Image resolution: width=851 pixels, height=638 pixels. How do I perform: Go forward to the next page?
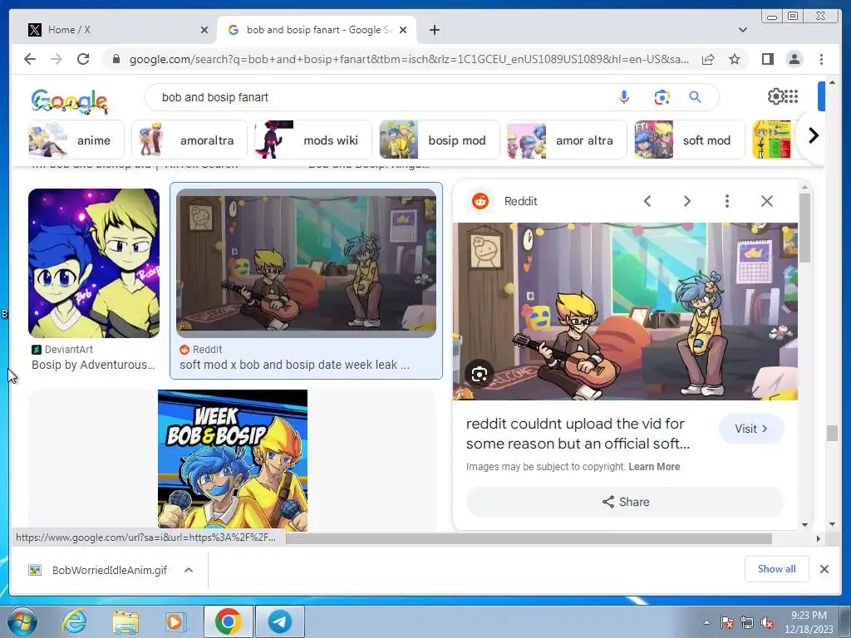click(57, 59)
